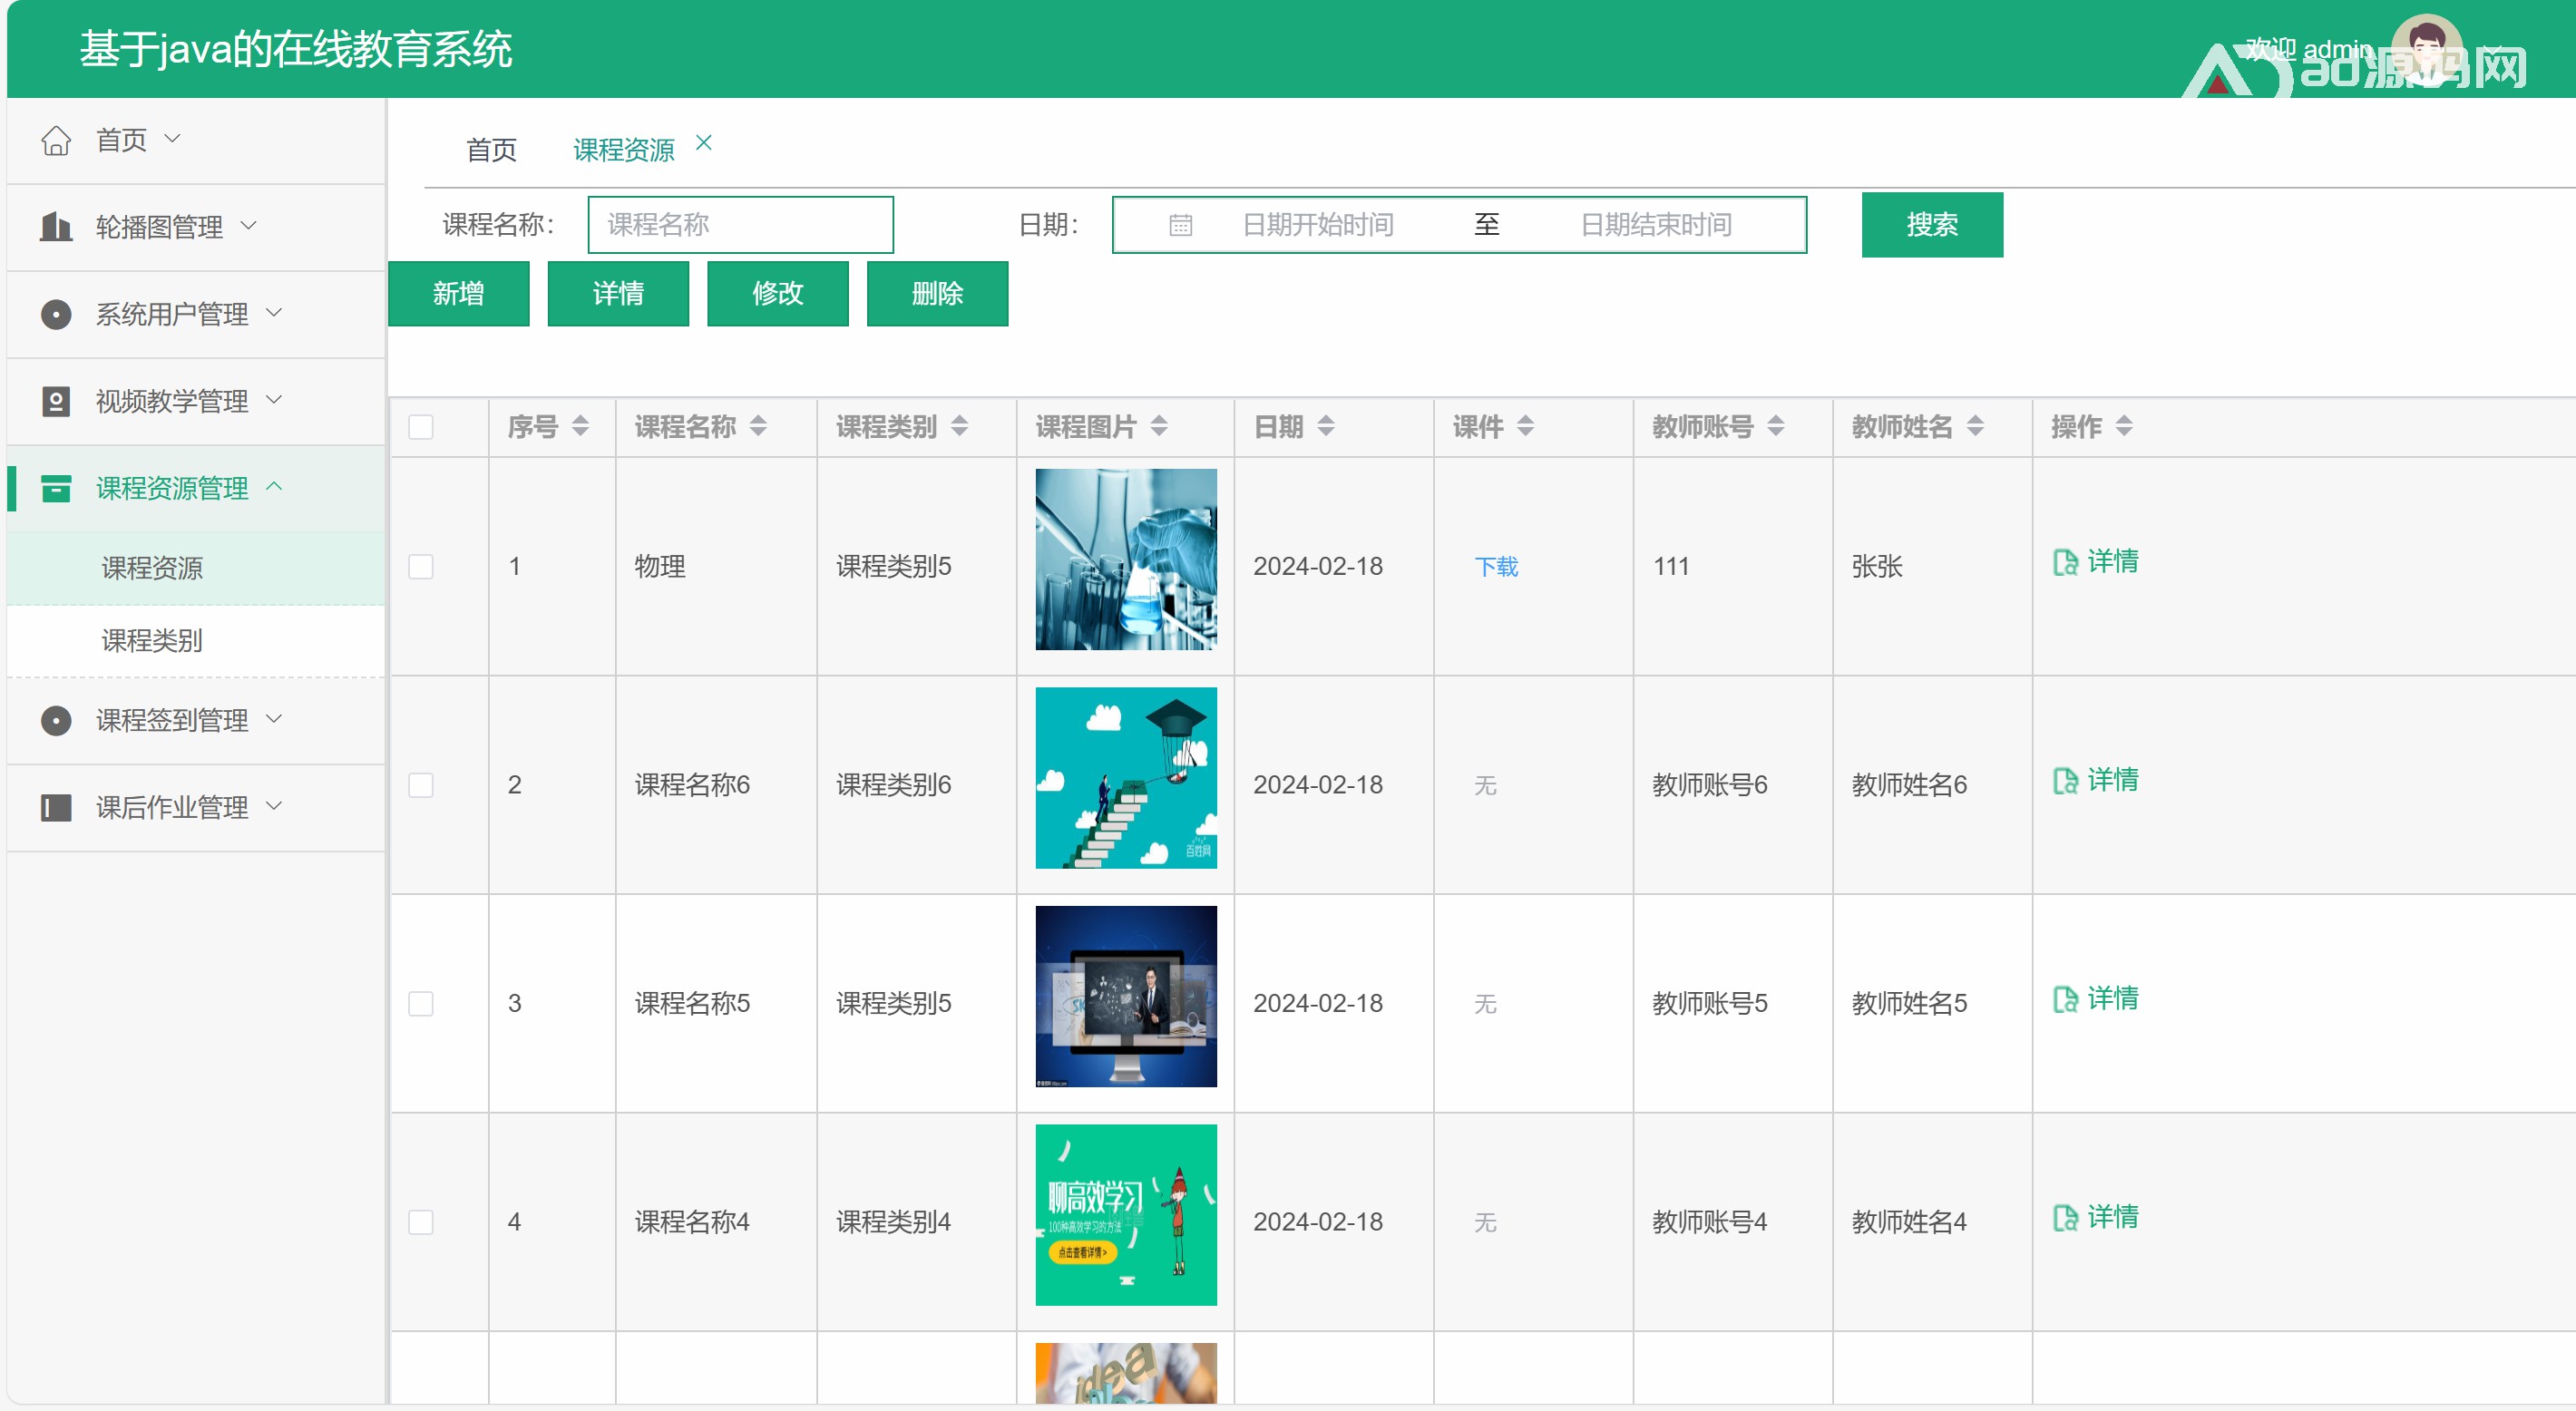The height and width of the screenshot is (1411, 2576).
Task: Close the 课程资源 tab
Action: click(704, 143)
